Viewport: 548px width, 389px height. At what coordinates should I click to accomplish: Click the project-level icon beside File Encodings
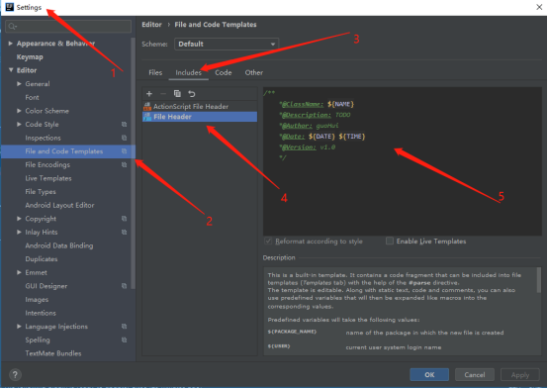[124, 164]
